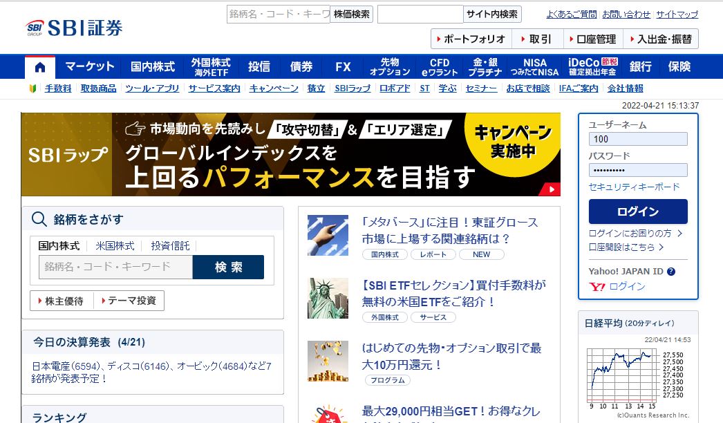Click the red play arrow on SBIラップ banner
The height and width of the screenshot is (423, 723).
coord(552,189)
